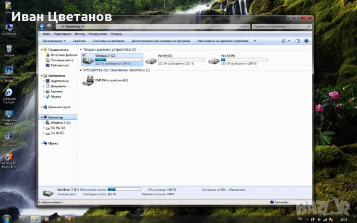This screenshot has height=223, width=357.
Task: Click Деинсталиране или промяна на програма
Action: tap(161, 41)
